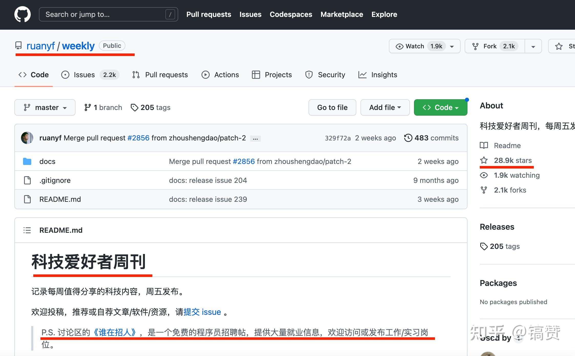
Task: Switch to the Issues tab
Action: pos(84,75)
